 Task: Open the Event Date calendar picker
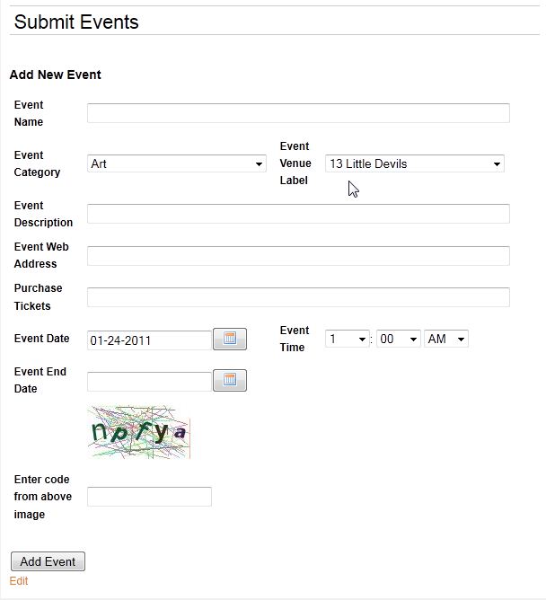(x=229, y=339)
